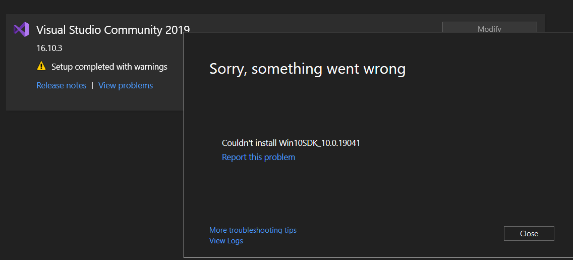
Task: Click the word warnings in the setup status
Action: [x=151, y=67]
